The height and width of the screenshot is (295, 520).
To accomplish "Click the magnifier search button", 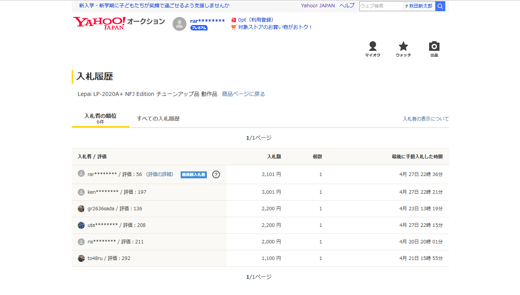I will (x=440, y=6).
